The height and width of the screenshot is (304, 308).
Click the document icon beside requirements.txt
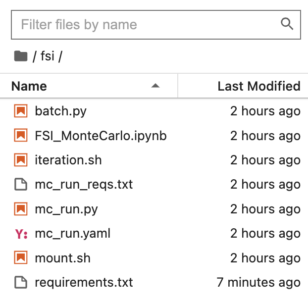[20, 283]
